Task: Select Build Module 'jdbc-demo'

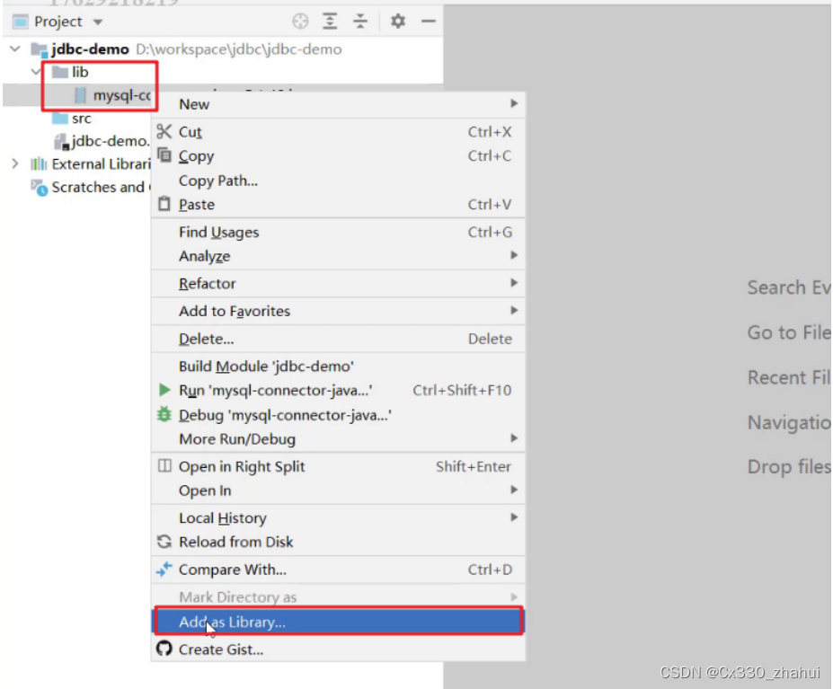Action: click(339, 366)
